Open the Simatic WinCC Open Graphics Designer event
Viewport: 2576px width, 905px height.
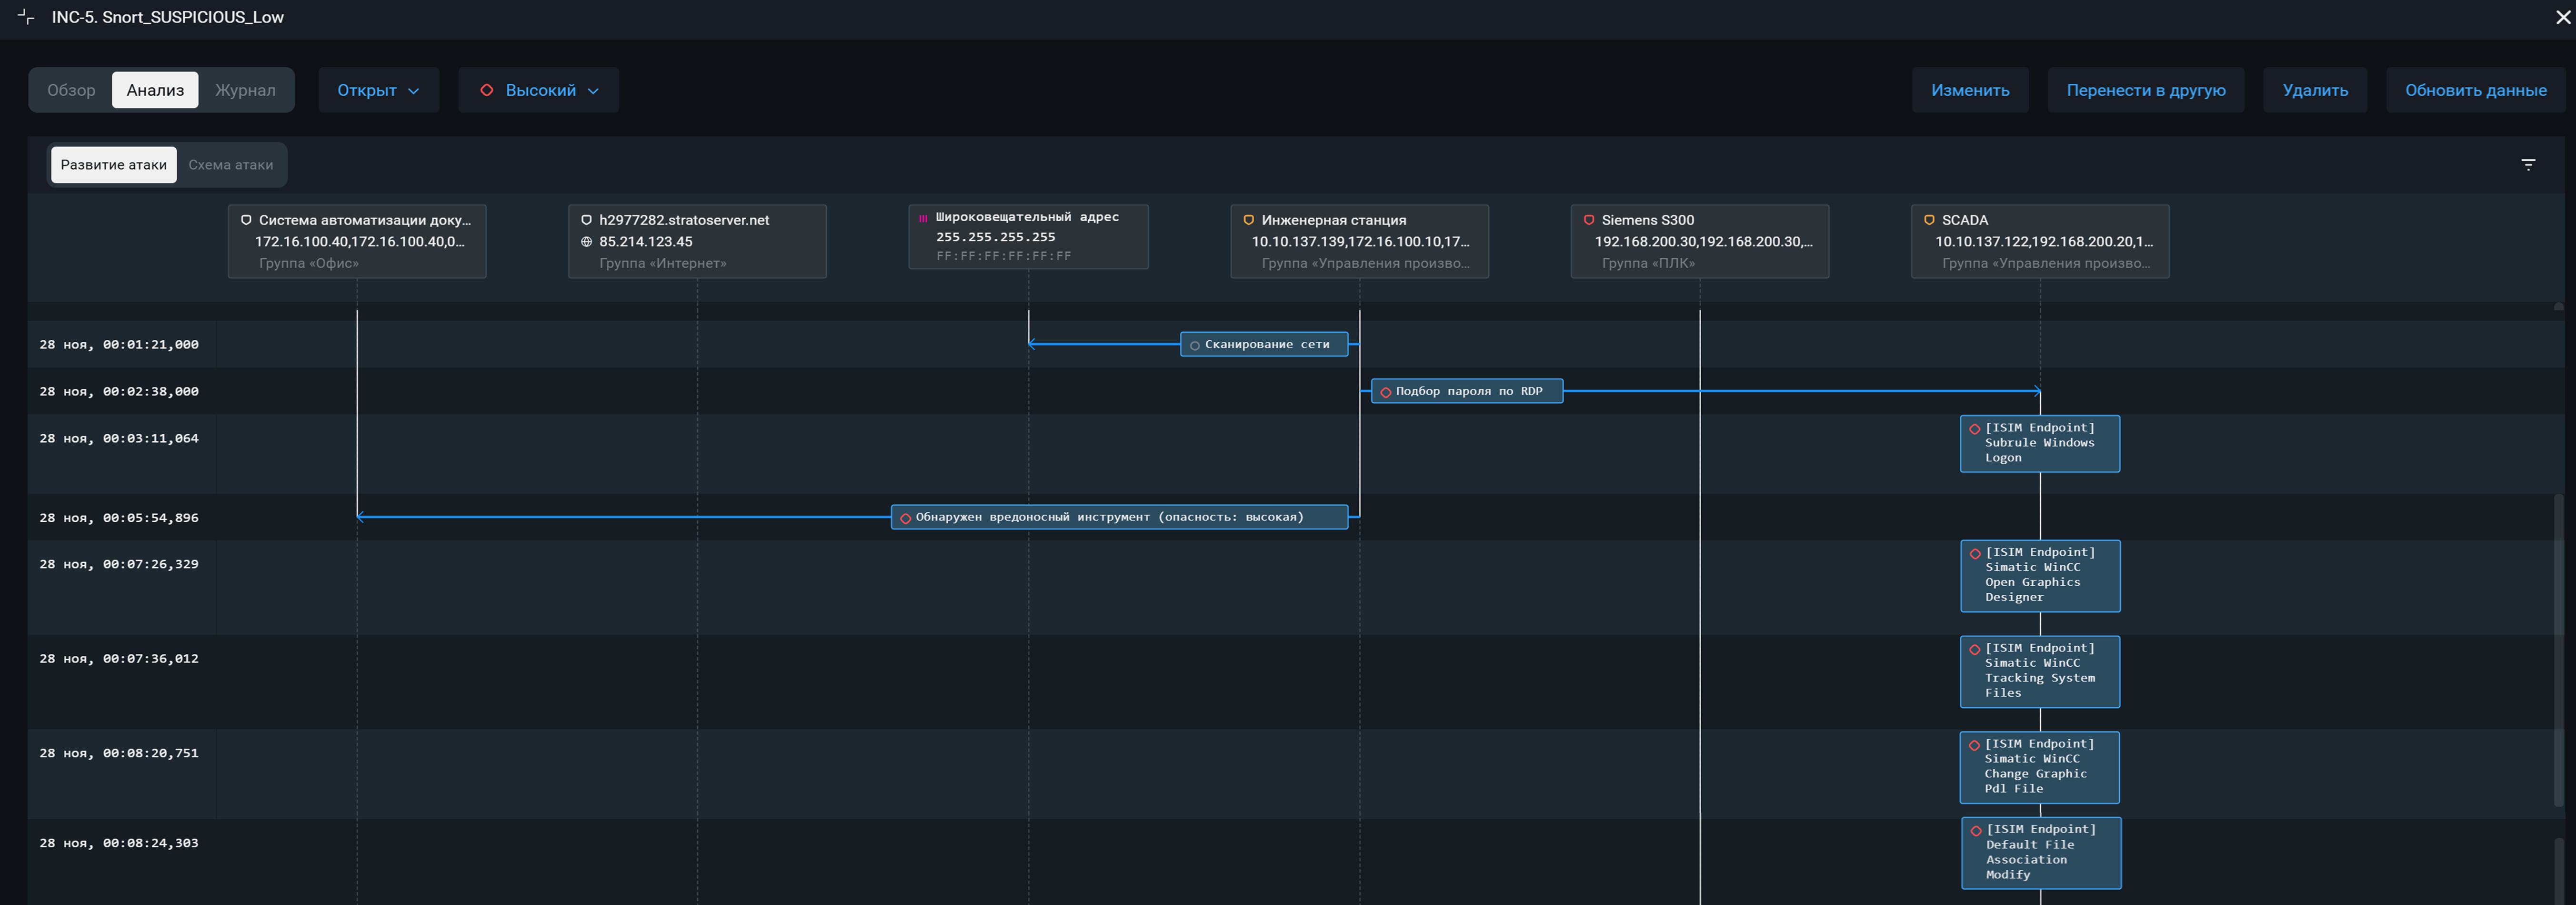(x=2040, y=576)
